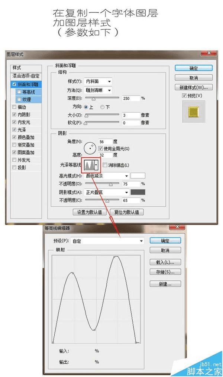Click 确定 in the contour editor
Viewport: 223px width, 377px height.
(165, 241)
